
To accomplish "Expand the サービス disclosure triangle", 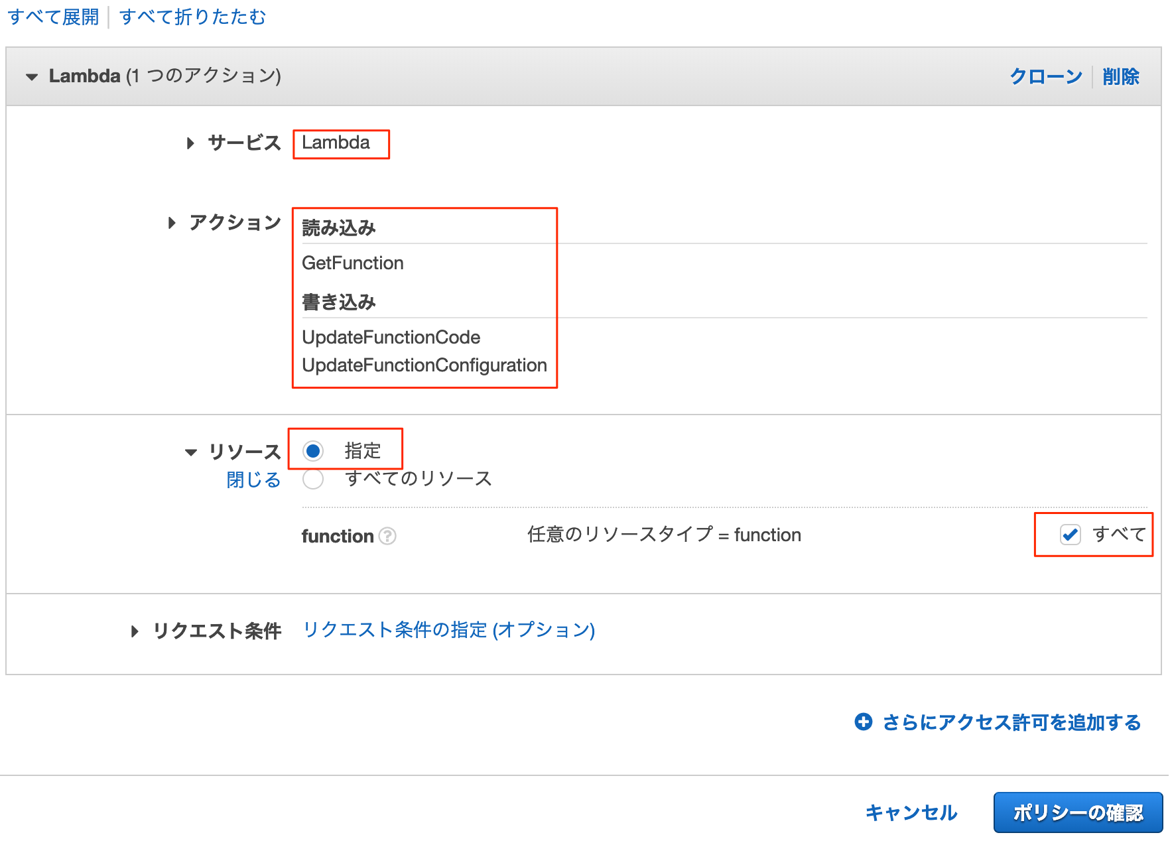I will click(x=190, y=143).
